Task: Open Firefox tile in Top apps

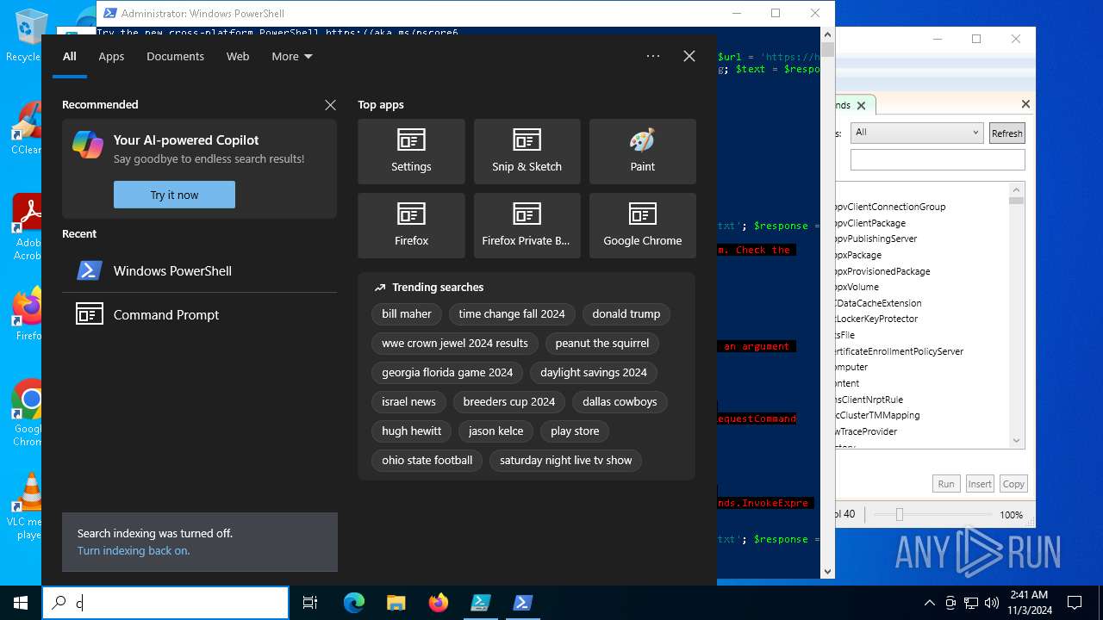Action: click(x=411, y=226)
